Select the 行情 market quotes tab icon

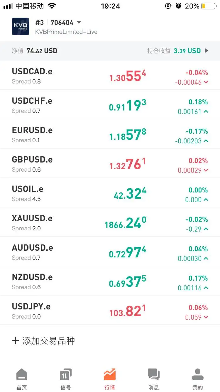pos(110,375)
